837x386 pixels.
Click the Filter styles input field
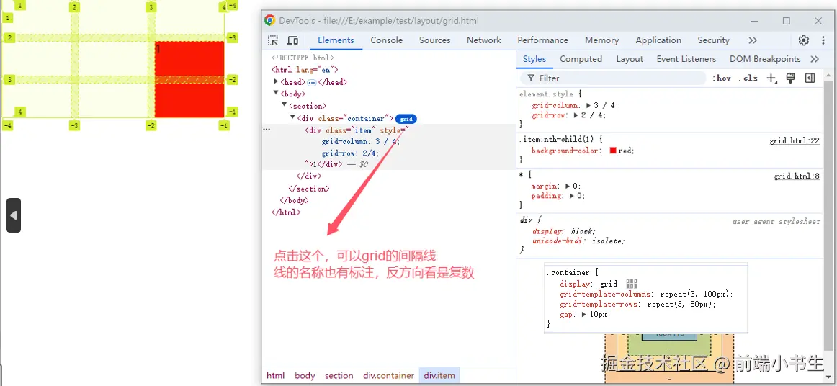[x=613, y=78]
